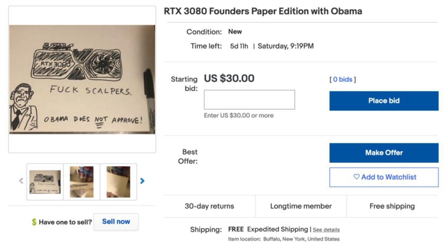This screenshot has width=444, height=246.
Task: Click the heart icon on Add to Watchlist
Action: pos(356,177)
